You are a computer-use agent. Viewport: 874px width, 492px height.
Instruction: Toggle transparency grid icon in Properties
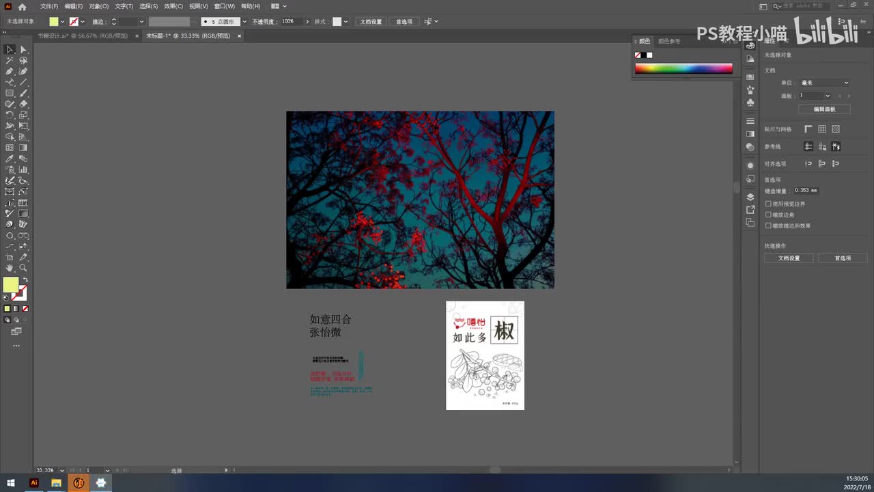click(x=836, y=129)
